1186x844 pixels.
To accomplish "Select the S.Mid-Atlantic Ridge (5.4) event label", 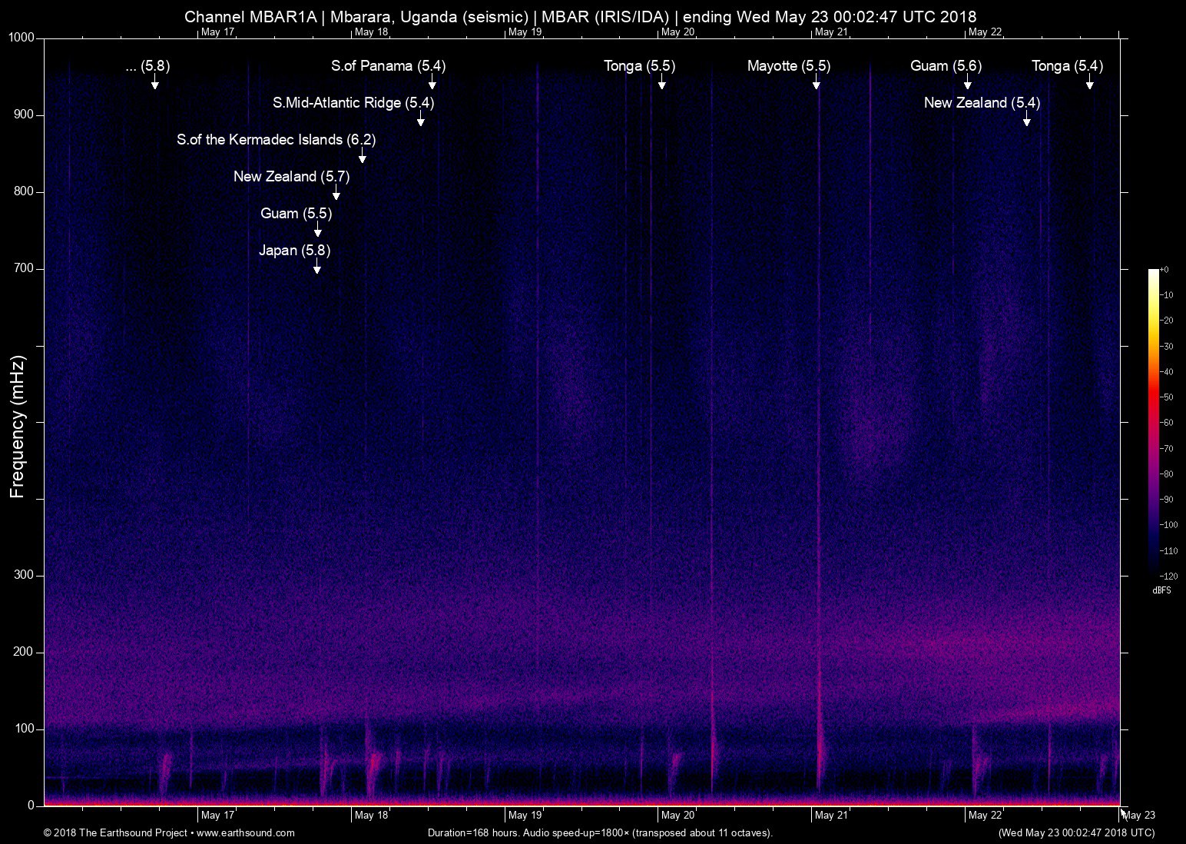I will coord(353,103).
